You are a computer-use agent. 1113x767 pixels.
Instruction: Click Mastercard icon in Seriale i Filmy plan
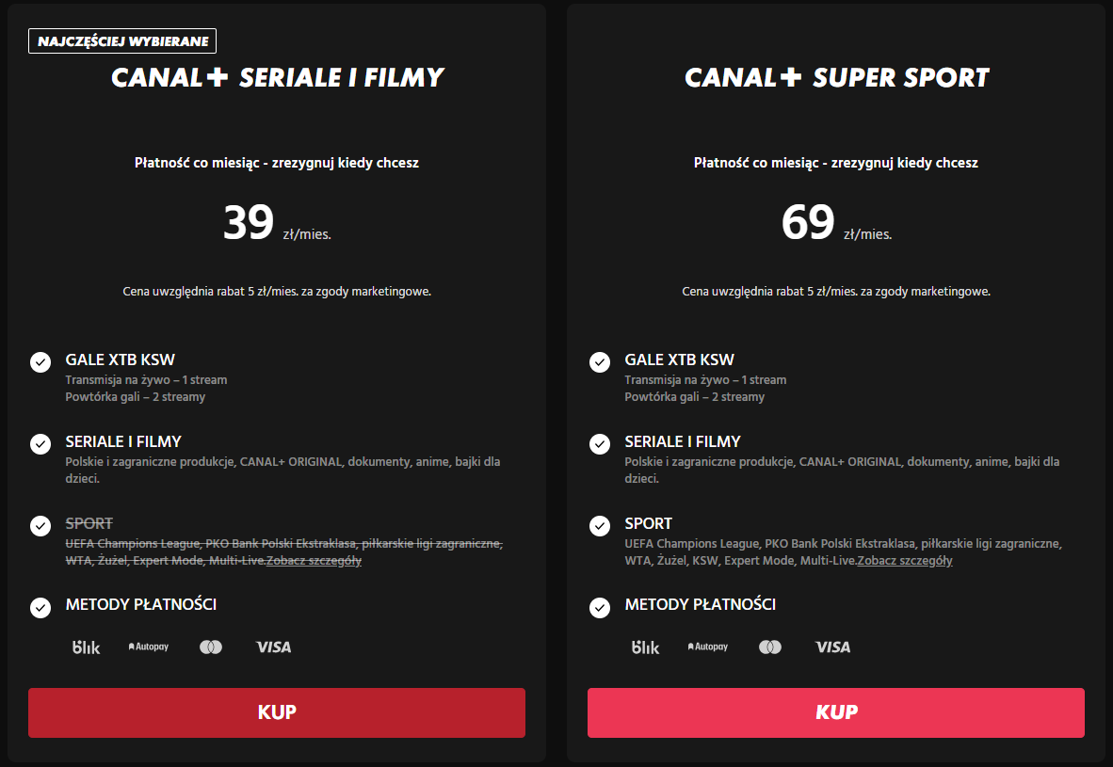click(211, 647)
